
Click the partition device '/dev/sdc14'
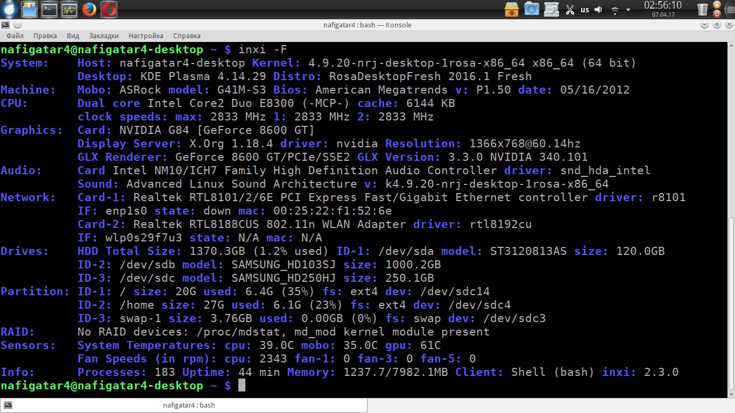[455, 291]
